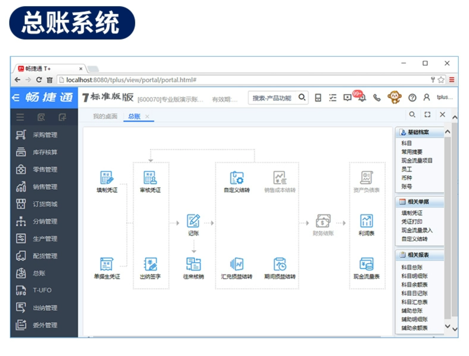Click the fullscreen icon in the tab bar

coord(427,114)
